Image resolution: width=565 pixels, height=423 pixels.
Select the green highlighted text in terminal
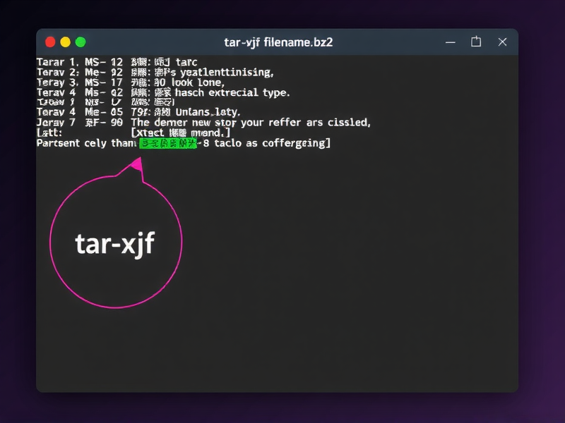point(167,143)
